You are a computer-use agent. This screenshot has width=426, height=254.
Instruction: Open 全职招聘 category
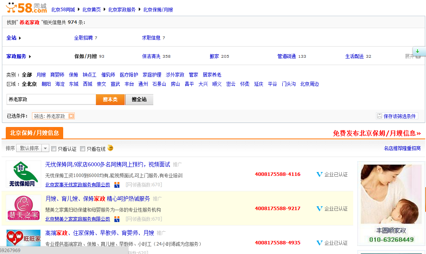click(x=84, y=38)
